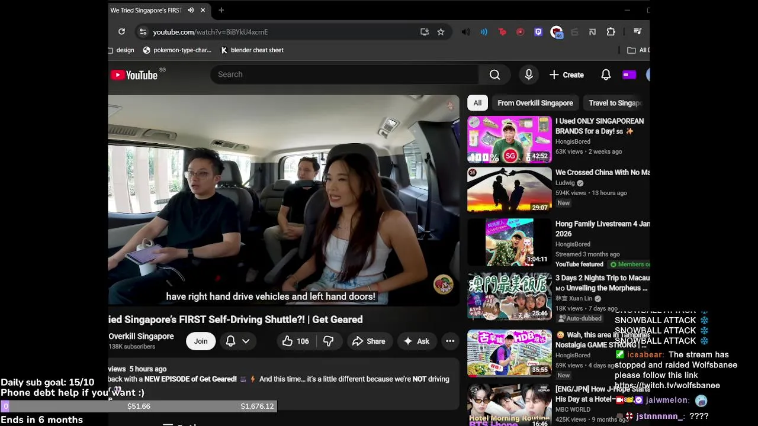758x426 pixels.
Task: Reload the YouTube page
Action: point(121,32)
